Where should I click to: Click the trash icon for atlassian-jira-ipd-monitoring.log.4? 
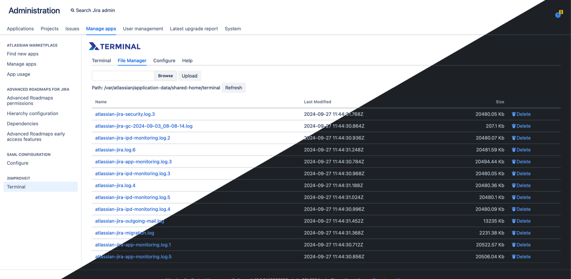pos(514,209)
